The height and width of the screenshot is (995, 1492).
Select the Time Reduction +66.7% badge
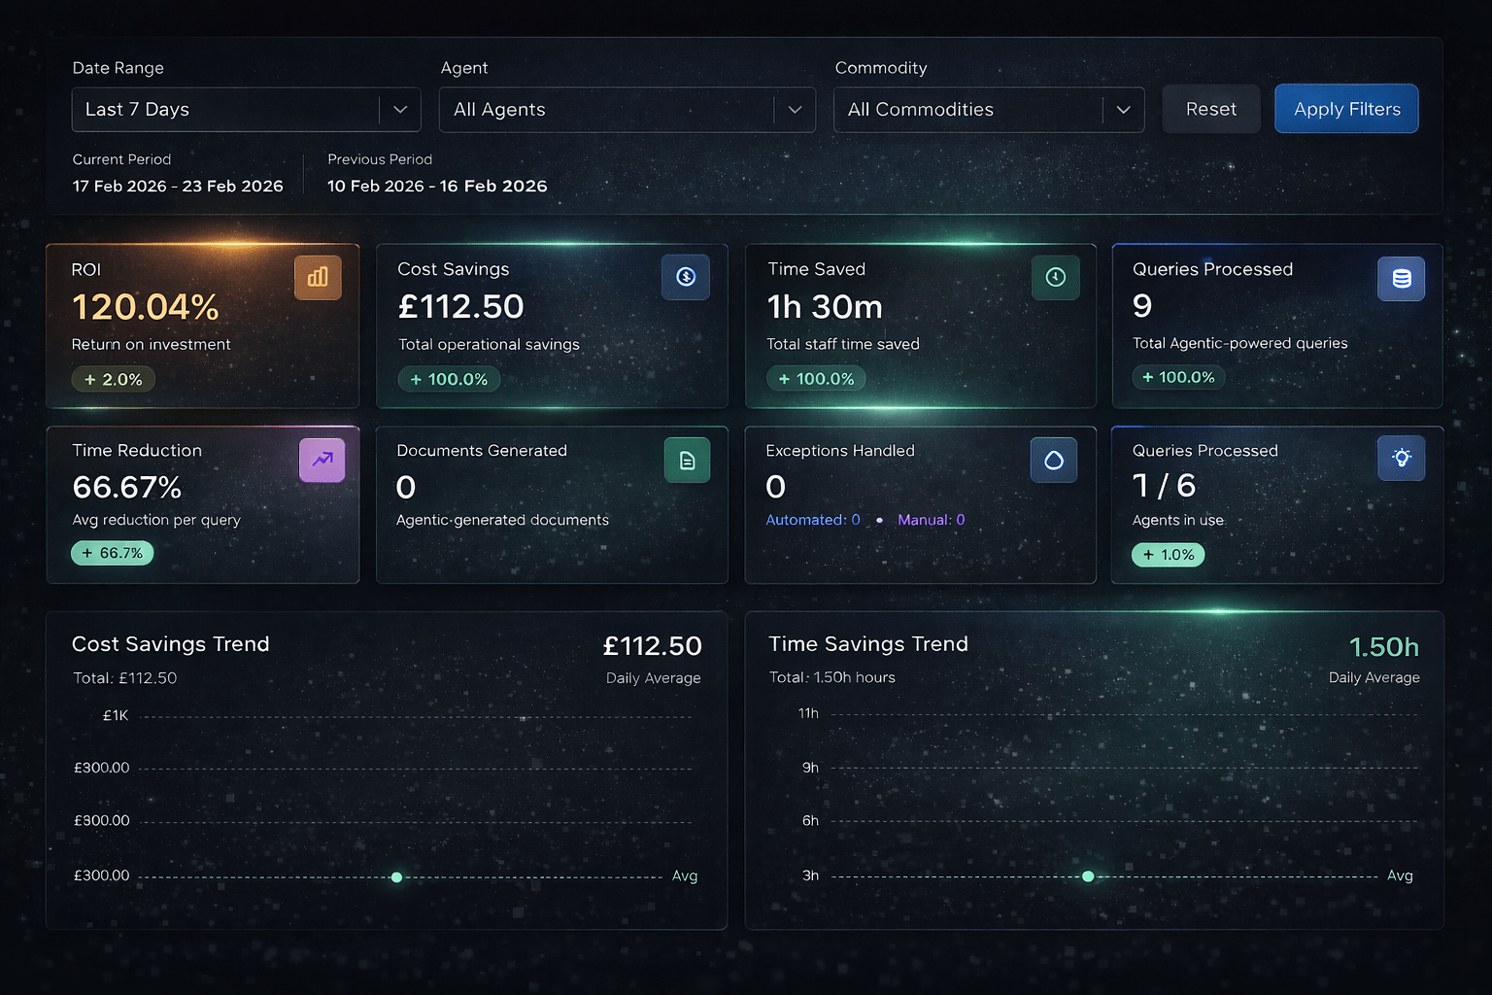tap(113, 553)
